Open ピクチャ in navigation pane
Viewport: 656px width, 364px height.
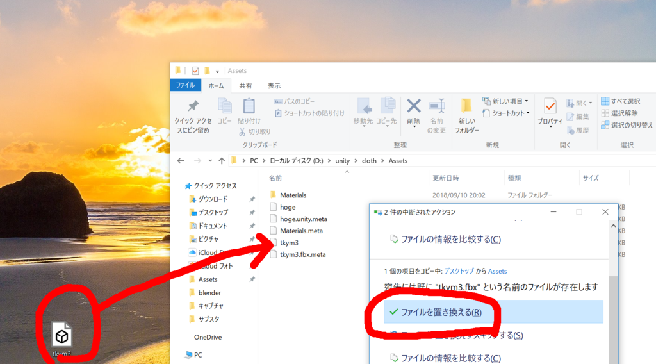(x=204, y=239)
